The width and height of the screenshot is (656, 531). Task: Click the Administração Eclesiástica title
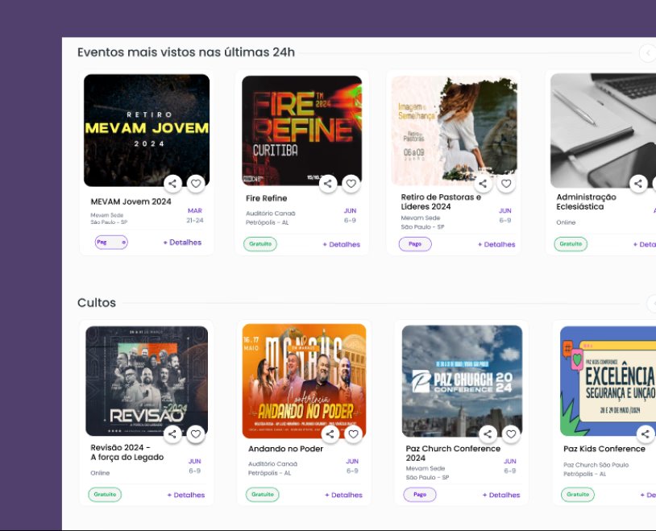point(586,201)
